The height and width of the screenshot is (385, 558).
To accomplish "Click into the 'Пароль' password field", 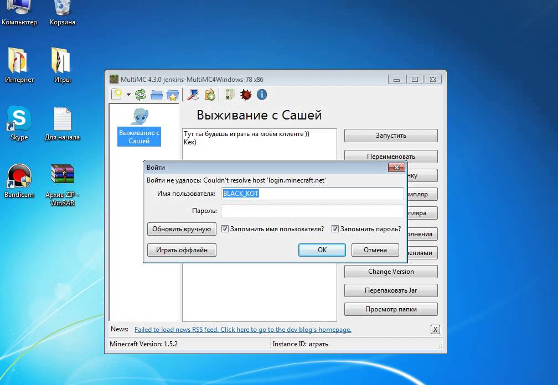I will [x=312, y=210].
